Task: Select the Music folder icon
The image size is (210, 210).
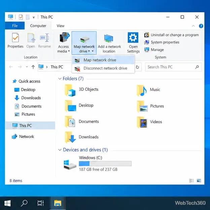Action: tap(142, 91)
